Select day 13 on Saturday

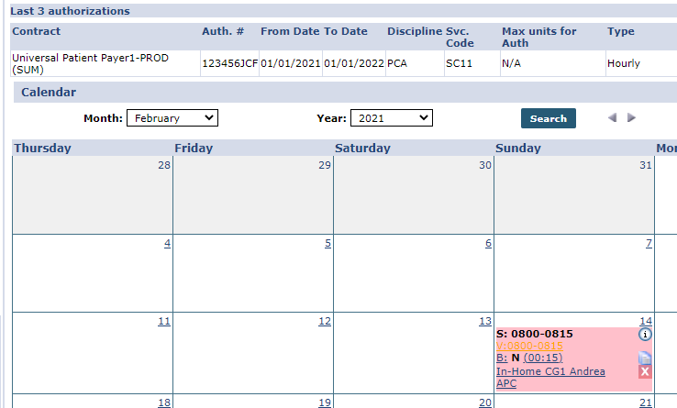[x=485, y=321]
